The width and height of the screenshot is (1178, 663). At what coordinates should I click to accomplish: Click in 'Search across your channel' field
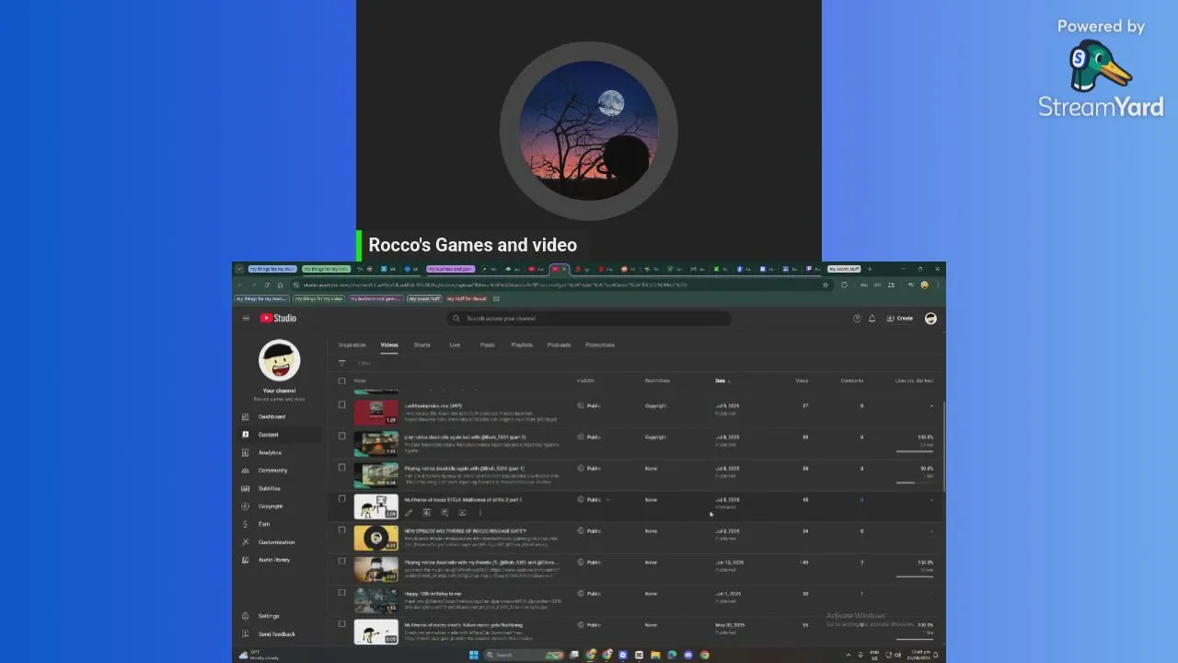pos(589,319)
